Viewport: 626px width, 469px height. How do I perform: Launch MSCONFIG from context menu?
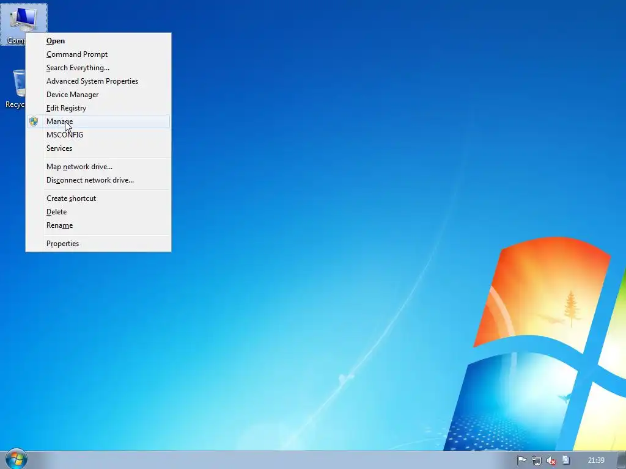[x=98, y=135]
